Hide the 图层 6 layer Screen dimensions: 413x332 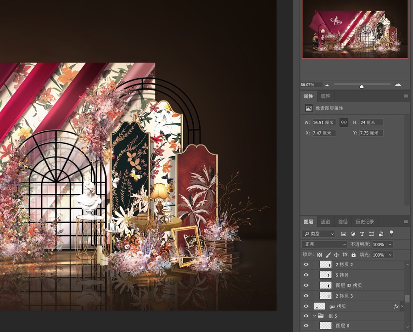tap(306, 326)
